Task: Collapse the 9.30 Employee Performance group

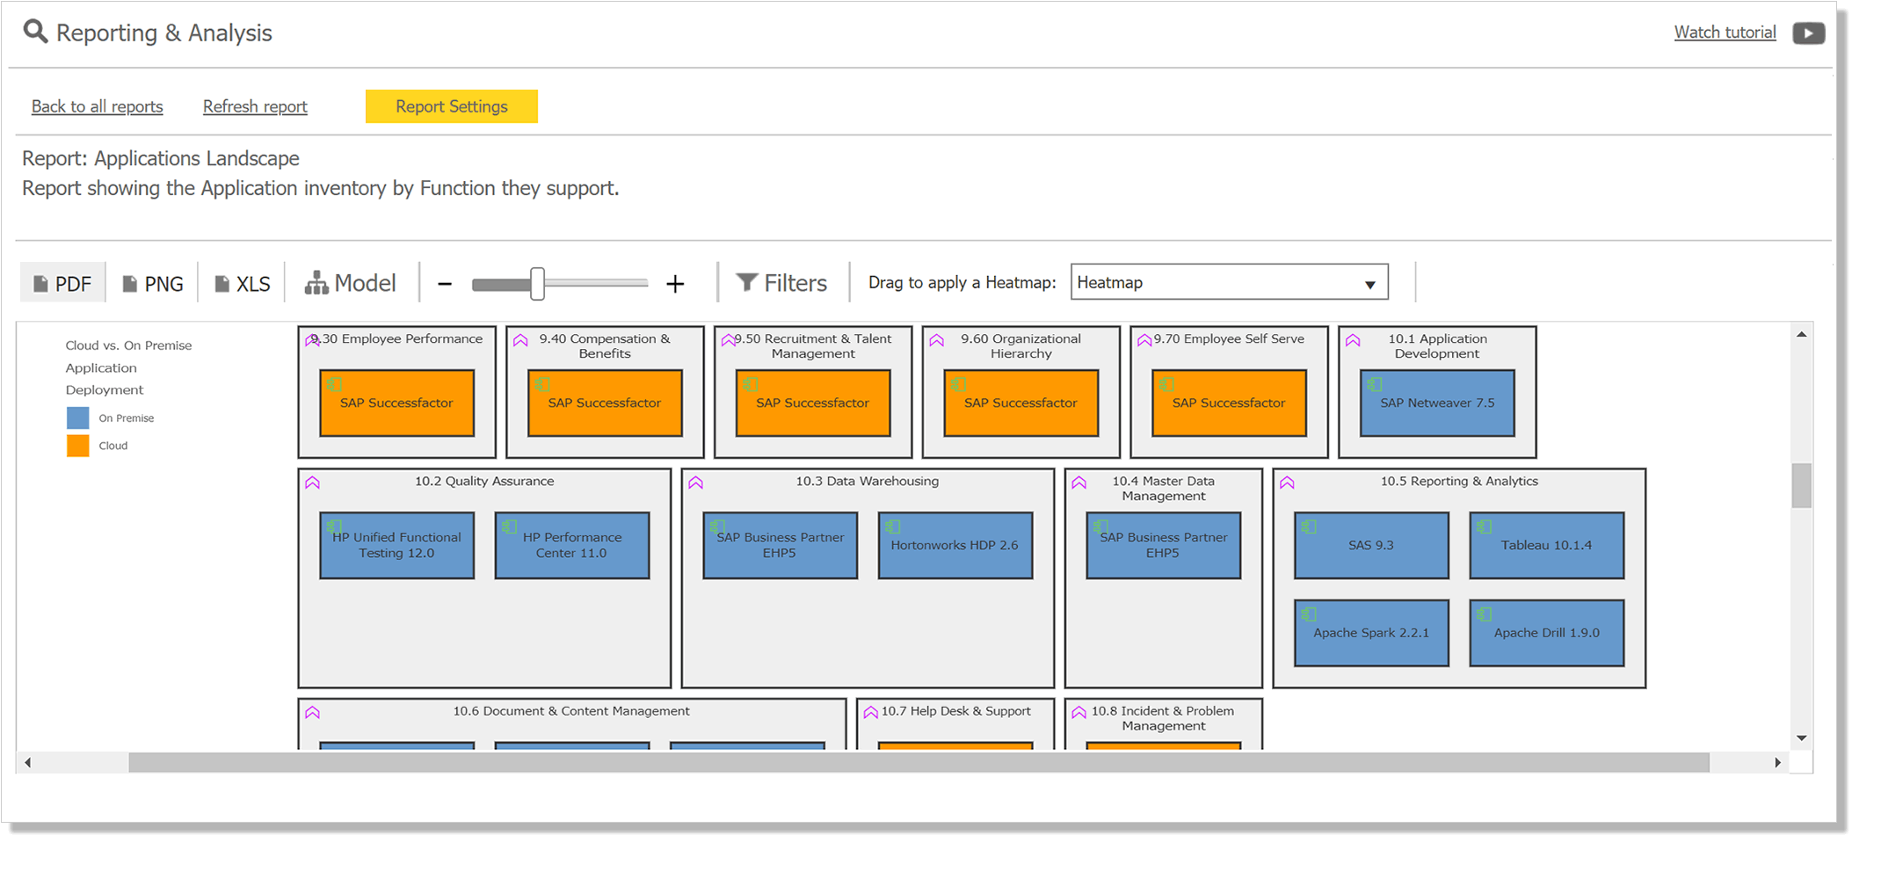Action: coord(312,340)
